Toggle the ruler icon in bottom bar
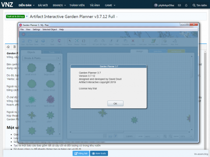Image resolution: width=210 pixels, height=157 pixels. [110, 136]
